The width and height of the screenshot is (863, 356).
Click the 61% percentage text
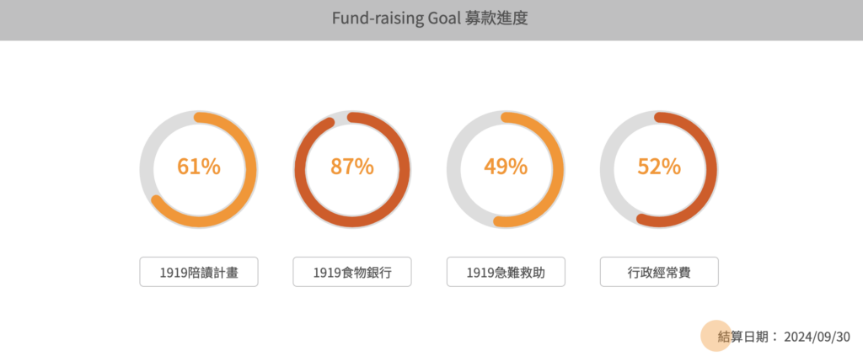coord(199,167)
